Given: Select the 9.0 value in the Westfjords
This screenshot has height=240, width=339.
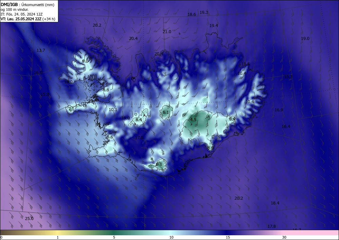Looking at the screenshot, I should point(85,61).
